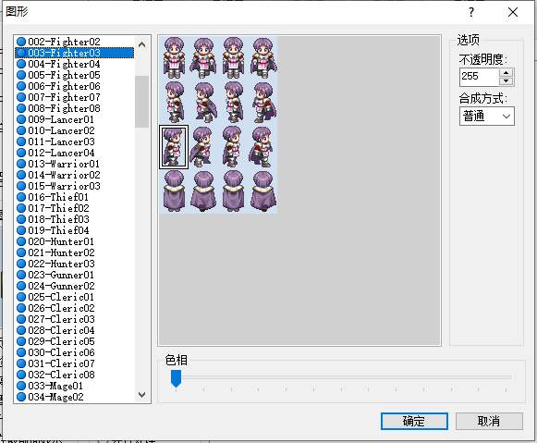Select 026-Cleric02 graphic
This screenshot has width=537, height=443.
75,308
